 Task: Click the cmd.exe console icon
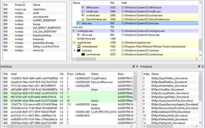(79, 50)
